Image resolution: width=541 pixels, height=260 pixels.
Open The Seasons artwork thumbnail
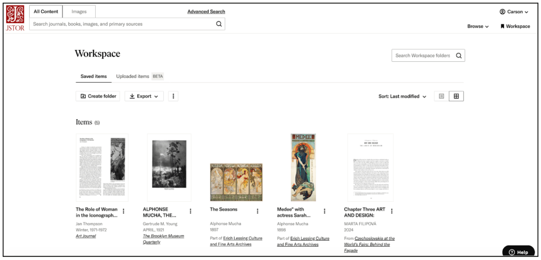point(236,181)
